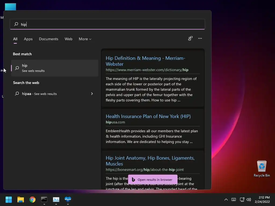Click 'The meaning of HIP is' description text
This screenshot has height=206, width=275.
[x=151, y=89]
